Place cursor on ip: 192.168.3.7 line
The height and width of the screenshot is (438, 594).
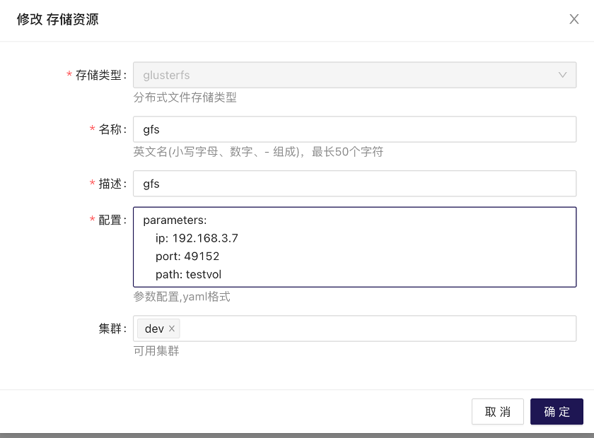click(x=197, y=238)
